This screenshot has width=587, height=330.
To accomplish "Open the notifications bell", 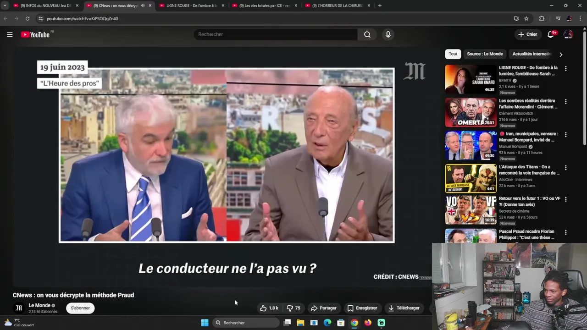I will pyautogui.click(x=551, y=34).
